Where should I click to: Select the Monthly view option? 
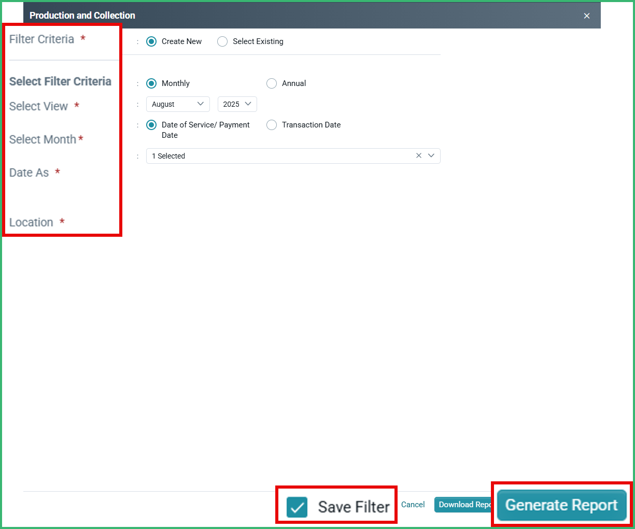pyautogui.click(x=151, y=83)
